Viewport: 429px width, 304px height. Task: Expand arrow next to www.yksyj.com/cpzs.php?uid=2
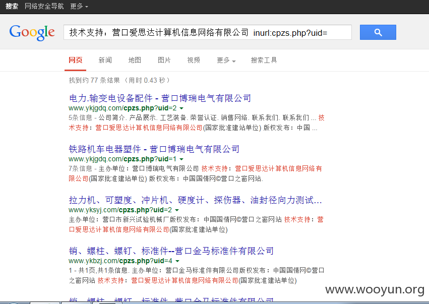(x=177, y=210)
